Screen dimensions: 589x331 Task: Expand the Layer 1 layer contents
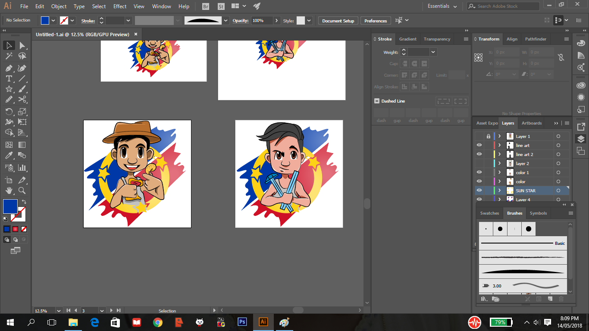499,136
